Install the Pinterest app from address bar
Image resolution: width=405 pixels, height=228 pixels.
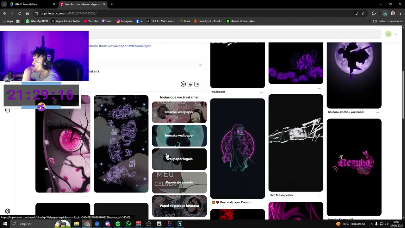click(356, 13)
